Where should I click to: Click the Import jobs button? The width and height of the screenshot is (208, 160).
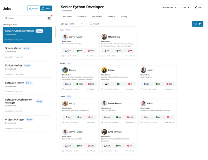tap(33, 8)
